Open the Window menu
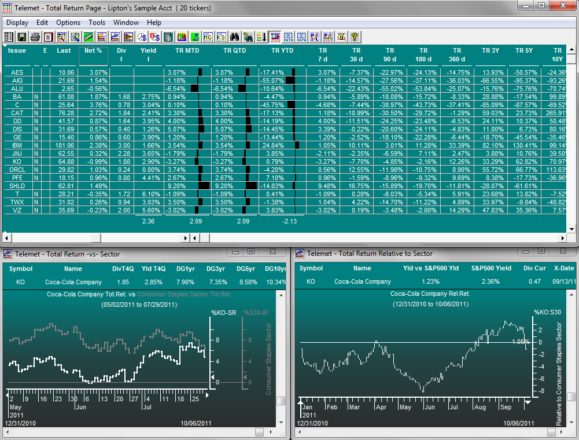Screen dimensions: 579x440 click(125, 23)
